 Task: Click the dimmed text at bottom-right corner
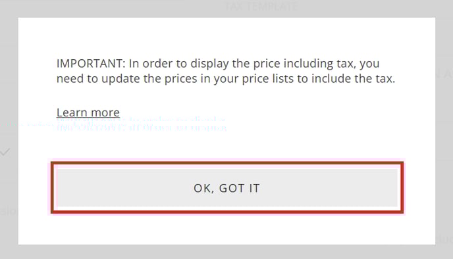point(444,239)
